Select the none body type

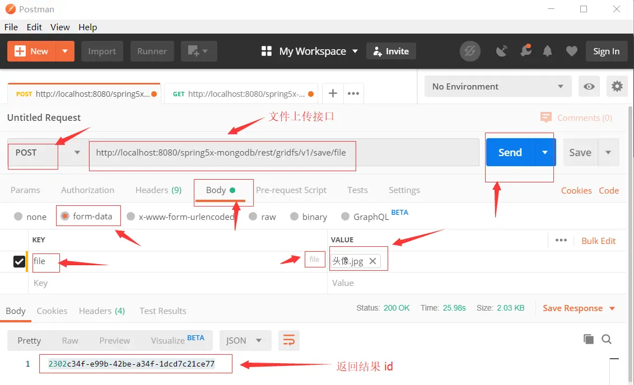pos(18,216)
